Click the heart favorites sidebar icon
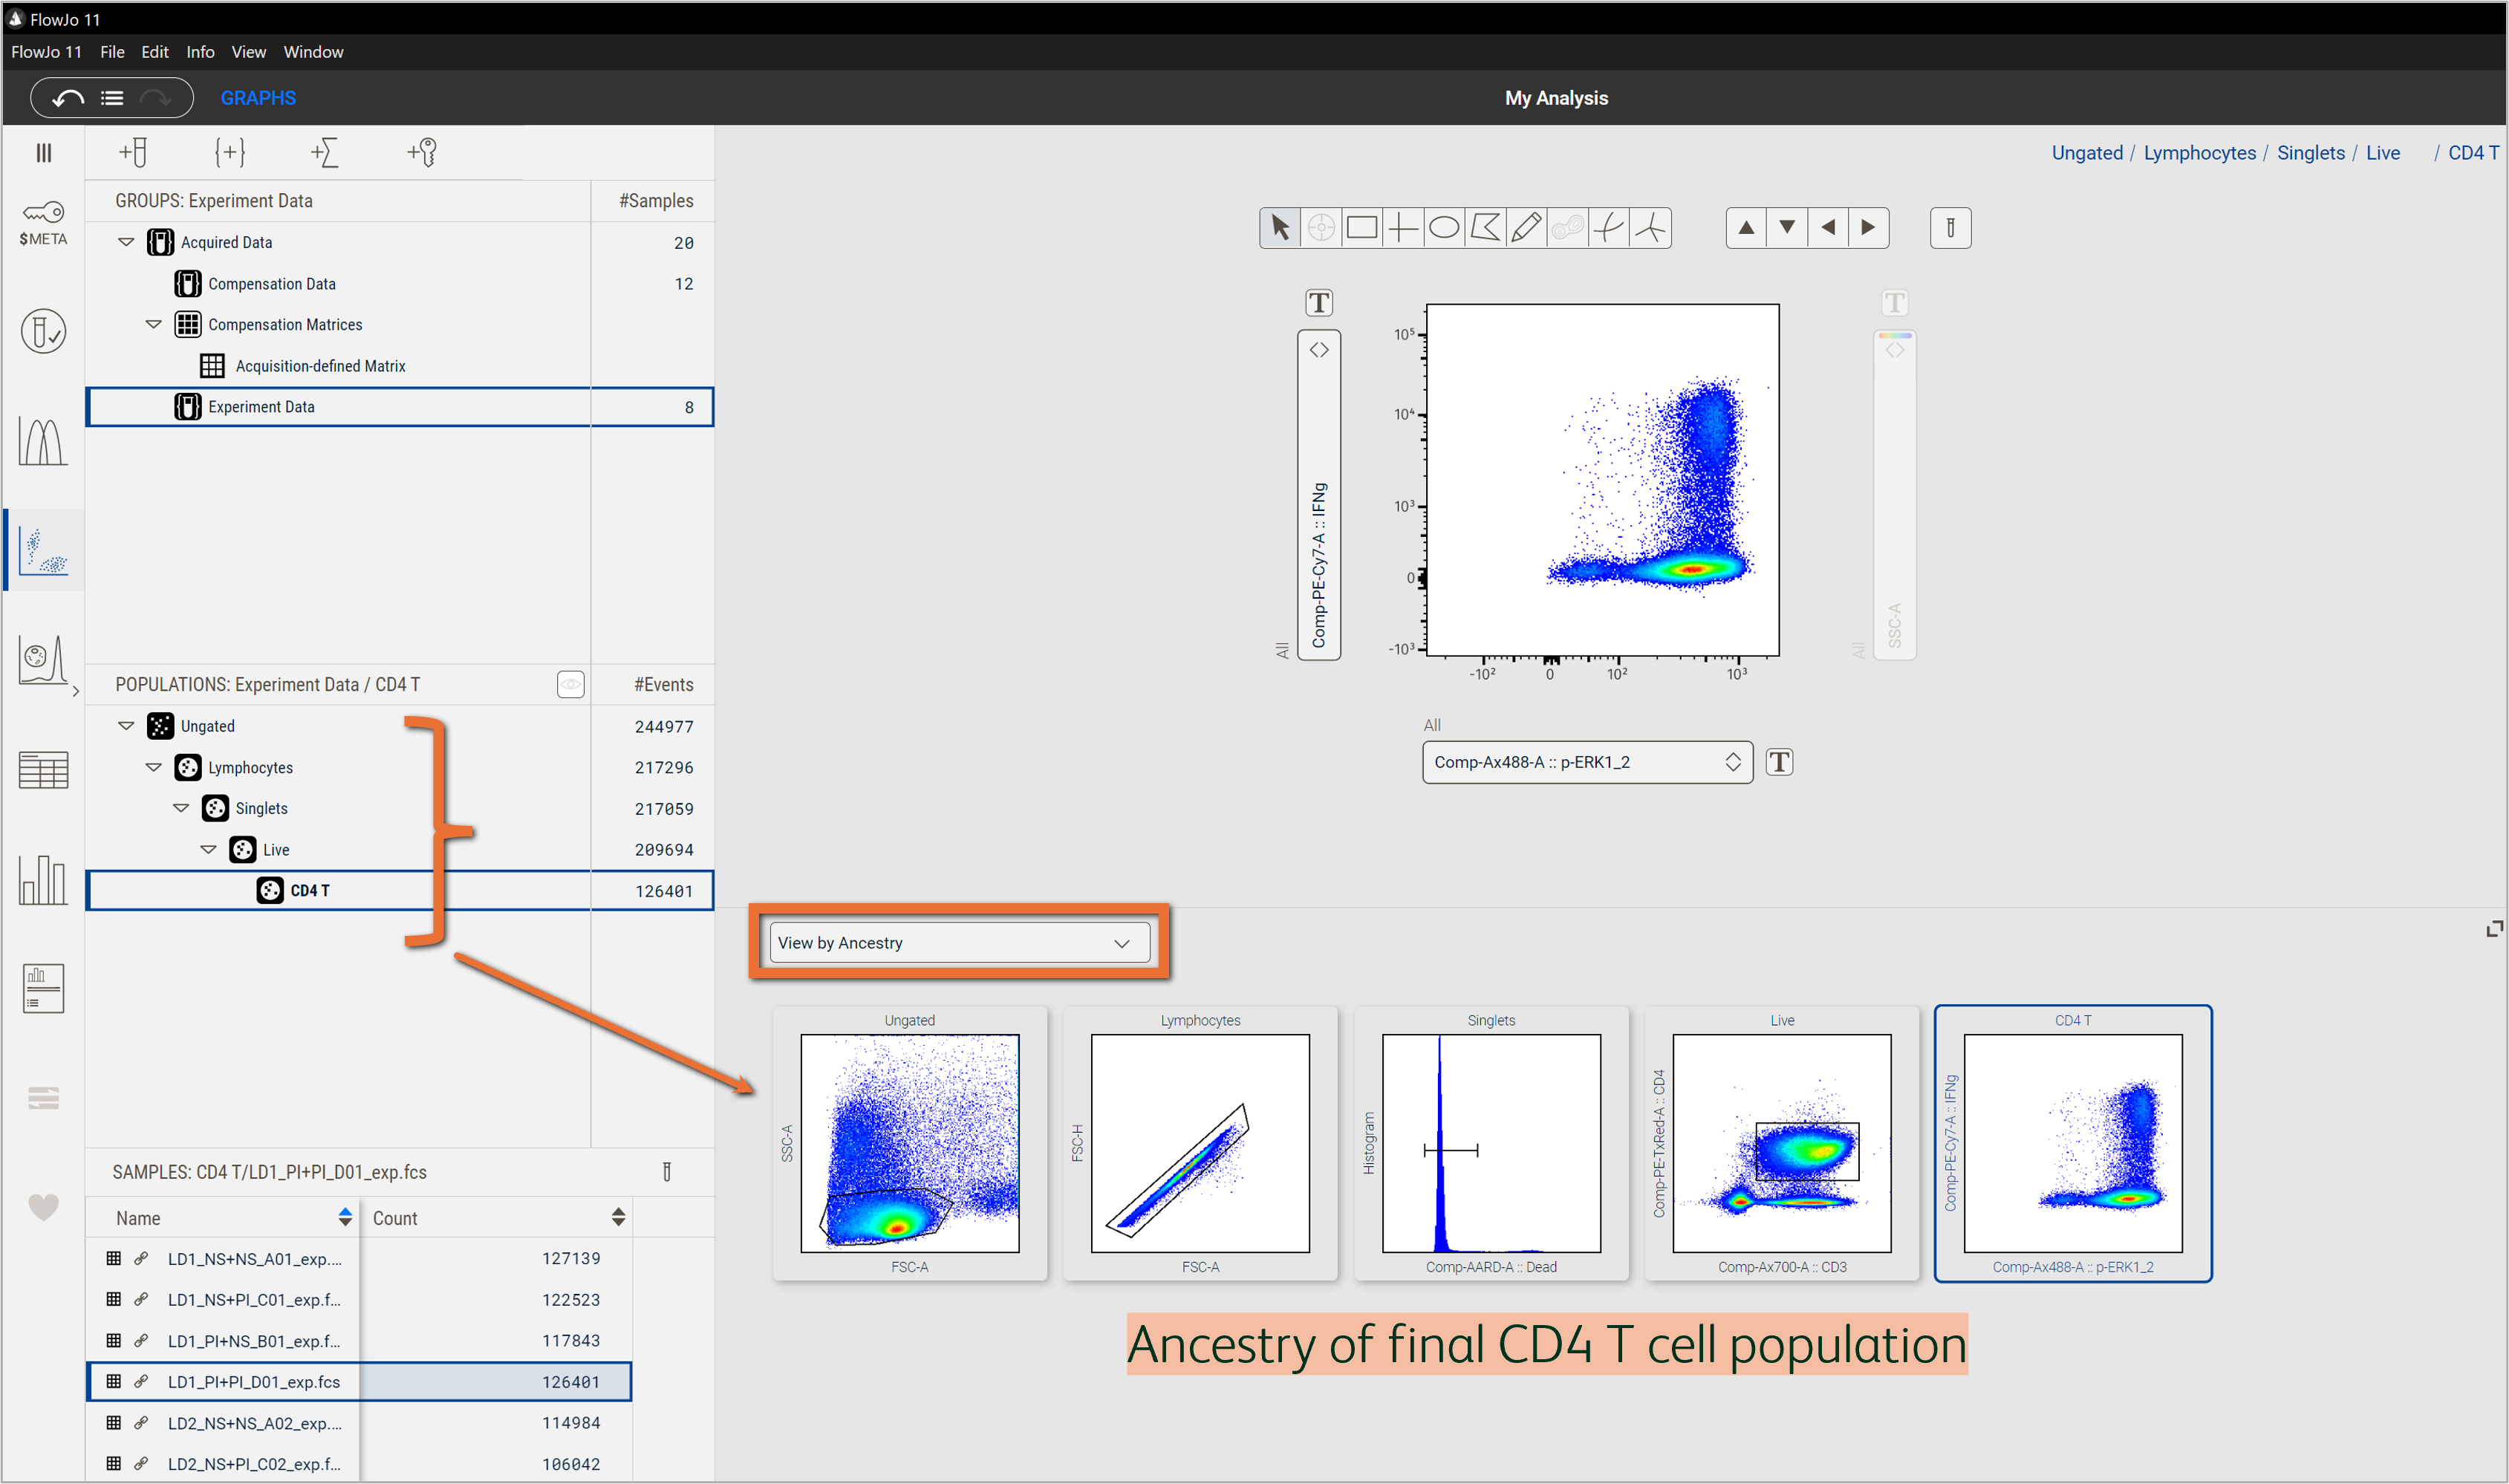 (x=43, y=1207)
